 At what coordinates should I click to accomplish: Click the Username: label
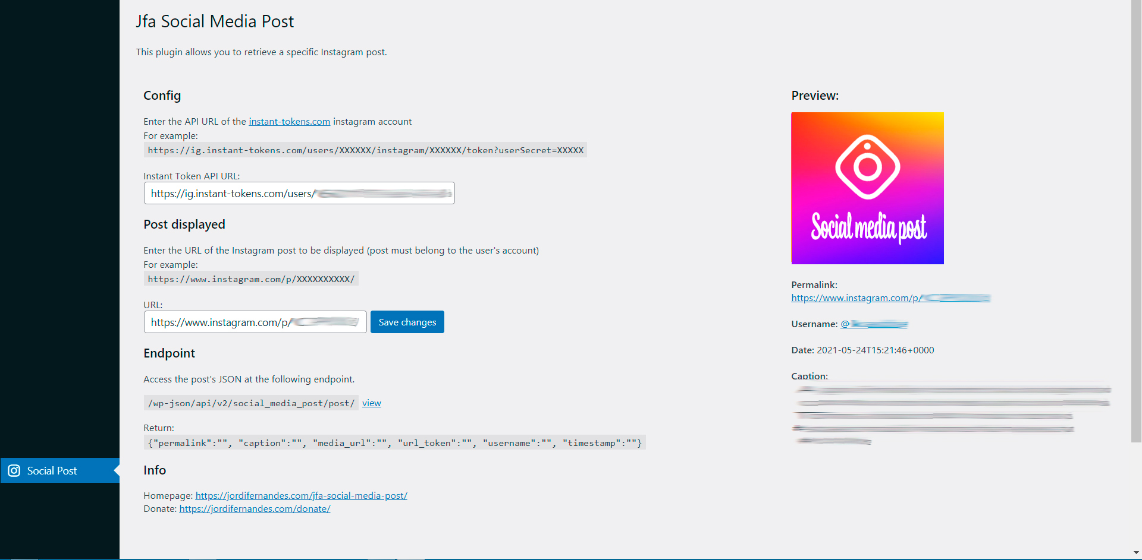pos(814,324)
